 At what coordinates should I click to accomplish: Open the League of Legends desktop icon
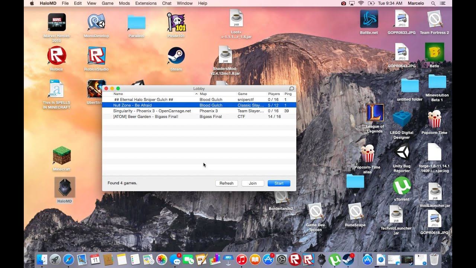374,113
